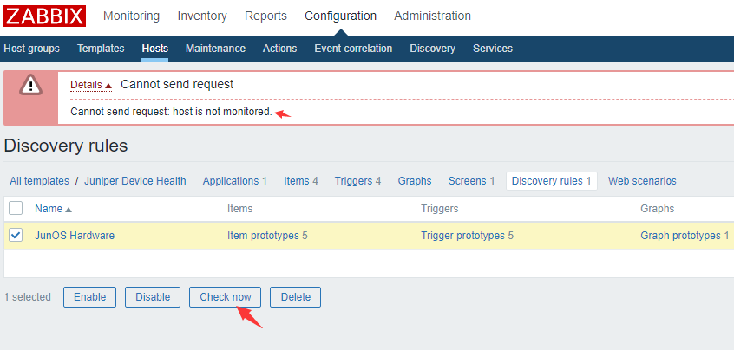Uncheck the JunOS Hardware row checkbox
734x350 pixels.
click(x=16, y=235)
